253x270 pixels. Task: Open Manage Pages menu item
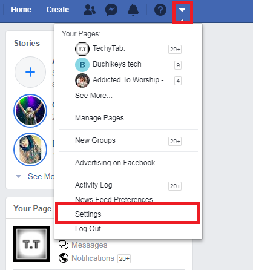click(x=99, y=118)
